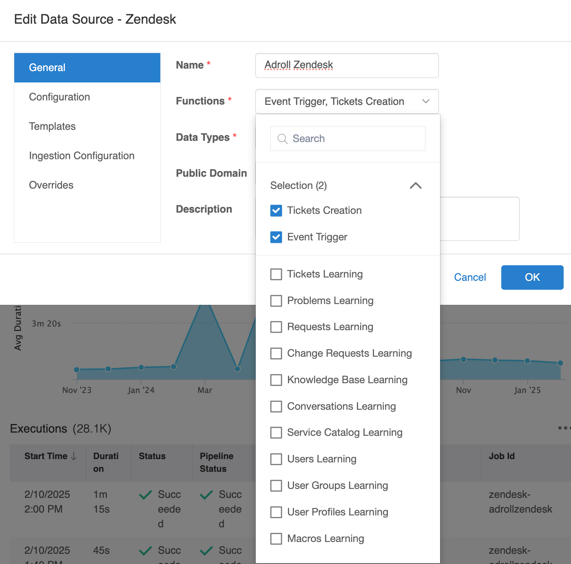Click the search magnifier icon in dropdown
The width and height of the screenshot is (571, 564).
[282, 139]
